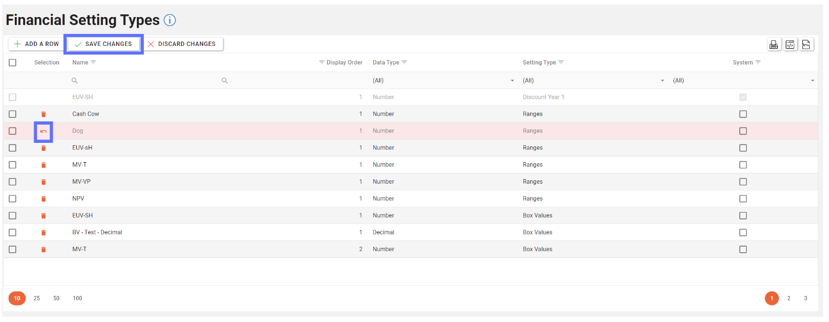The width and height of the screenshot is (829, 322).
Task: Click the torn document export icon
Action: (x=807, y=45)
